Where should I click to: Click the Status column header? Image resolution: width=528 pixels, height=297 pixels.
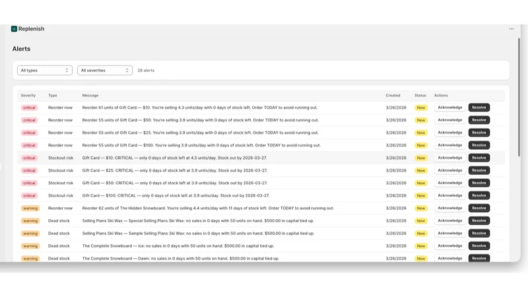[x=420, y=95]
